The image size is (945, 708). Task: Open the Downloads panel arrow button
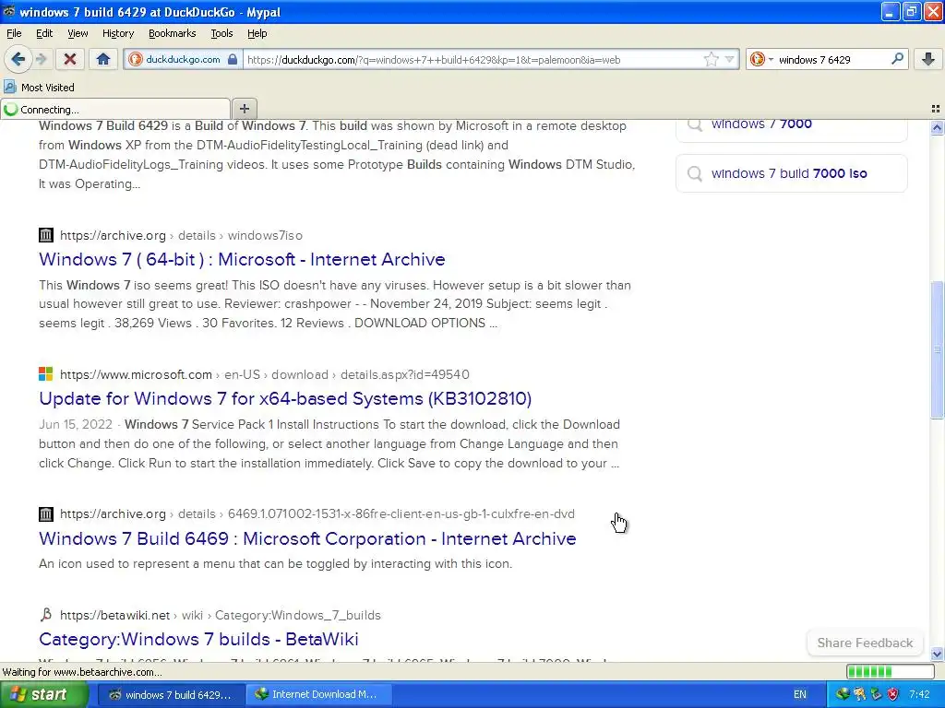tap(928, 59)
